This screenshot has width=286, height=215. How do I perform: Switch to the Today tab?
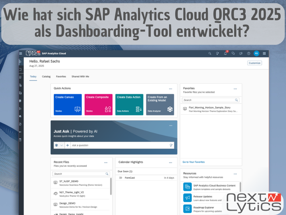(x=33, y=76)
